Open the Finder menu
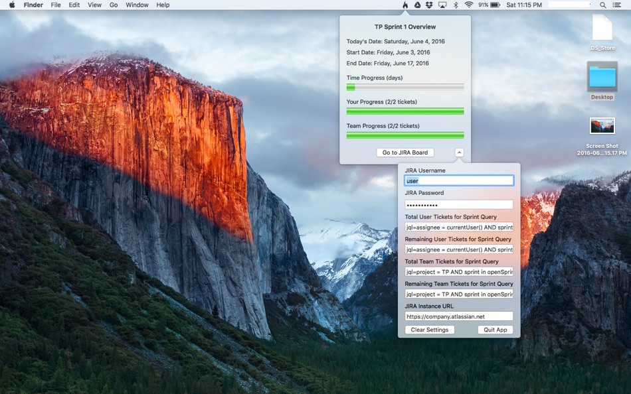Viewport: 631px width, 394px height. (33, 5)
